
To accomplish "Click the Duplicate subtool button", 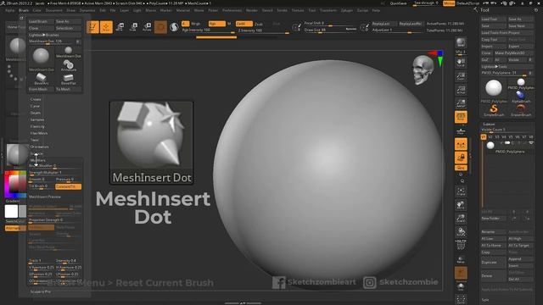I will point(494,263).
